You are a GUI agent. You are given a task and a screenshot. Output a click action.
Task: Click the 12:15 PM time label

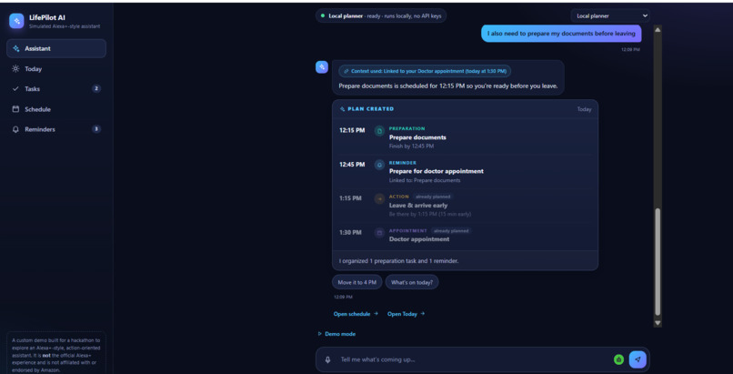click(x=352, y=130)
